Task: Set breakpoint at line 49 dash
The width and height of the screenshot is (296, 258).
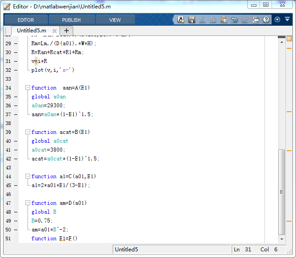Action: (x=16, y=221)
